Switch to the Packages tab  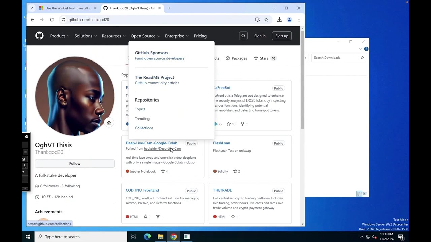(236, 58)
